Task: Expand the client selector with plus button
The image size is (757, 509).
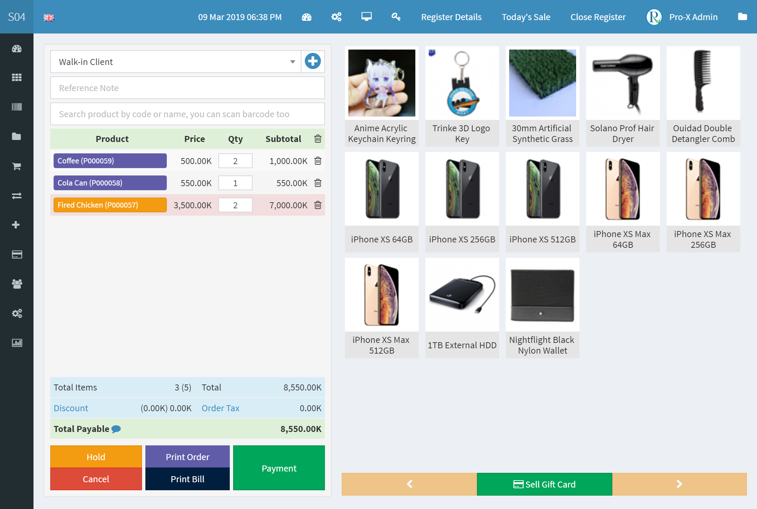Action: (x=313, y=61)
